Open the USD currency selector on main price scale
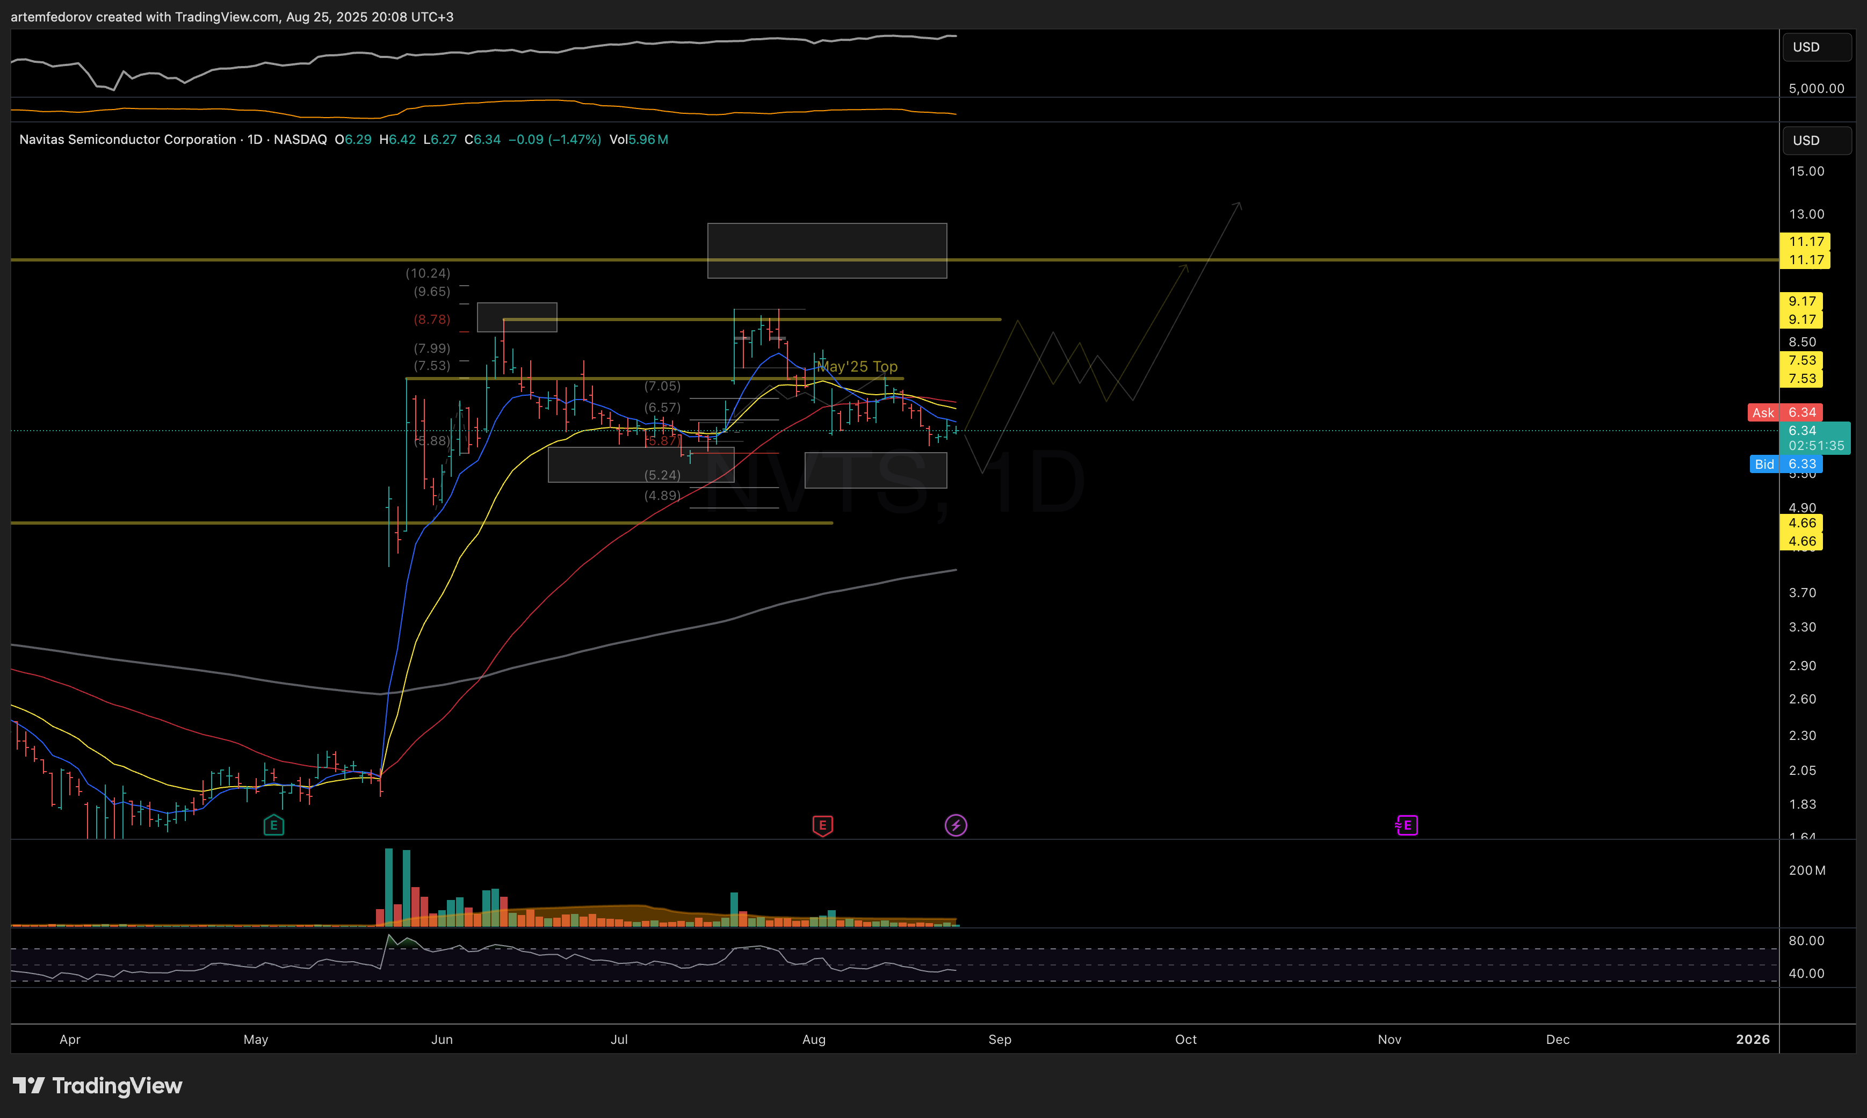Screen dimensions: 1867x1118 click(1817, 140)
